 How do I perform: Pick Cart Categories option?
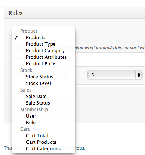coord(44,149)
